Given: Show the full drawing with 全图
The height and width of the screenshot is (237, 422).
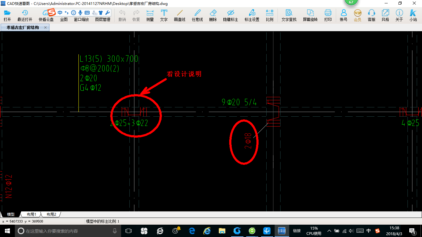Looking at the screenshot, I should tap(64, 19).
